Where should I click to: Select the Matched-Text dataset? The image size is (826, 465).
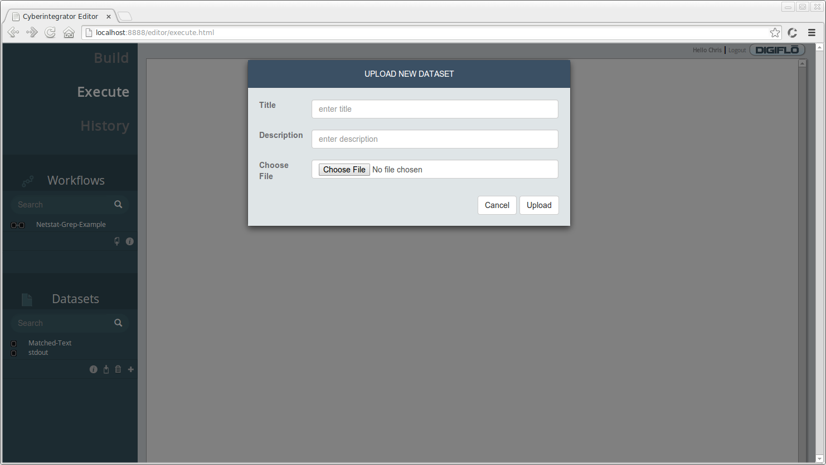coord(50,343)
